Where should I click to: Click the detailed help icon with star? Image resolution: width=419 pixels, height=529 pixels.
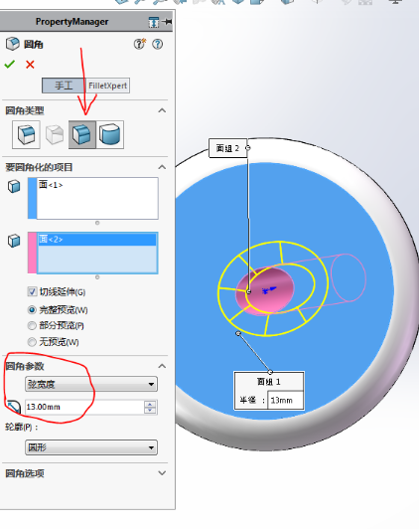[x=140, y=44]
